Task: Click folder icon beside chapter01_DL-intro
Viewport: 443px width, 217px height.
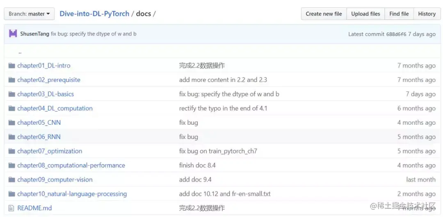Action: click(x=11, y=66)
